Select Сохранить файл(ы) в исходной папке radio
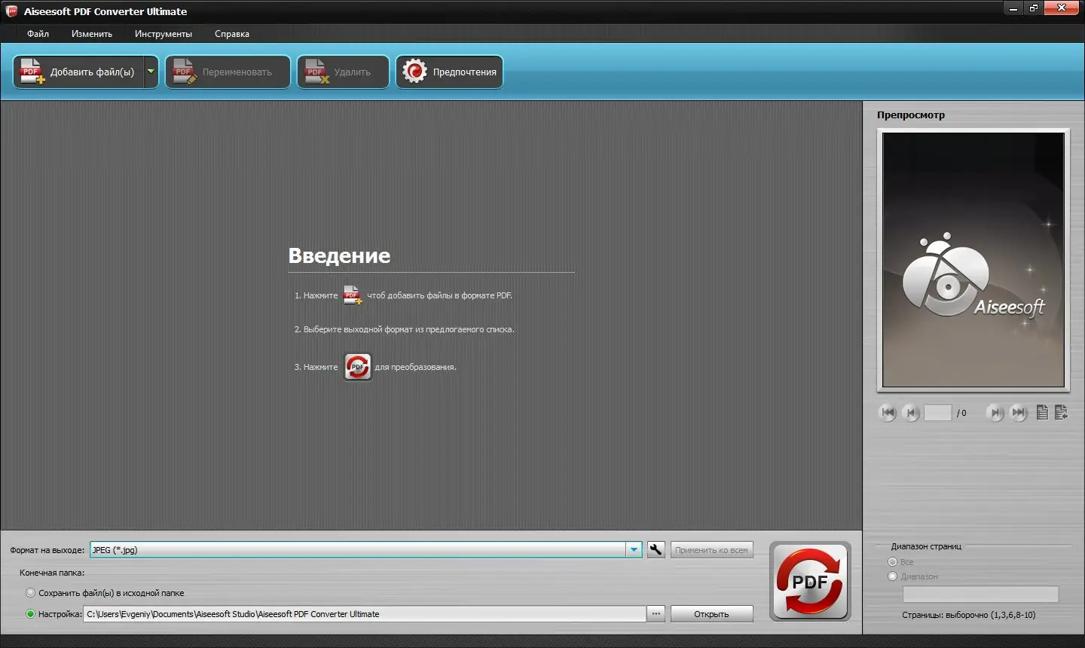This screenshot has height=648, width=1085. tap(31, 593)
